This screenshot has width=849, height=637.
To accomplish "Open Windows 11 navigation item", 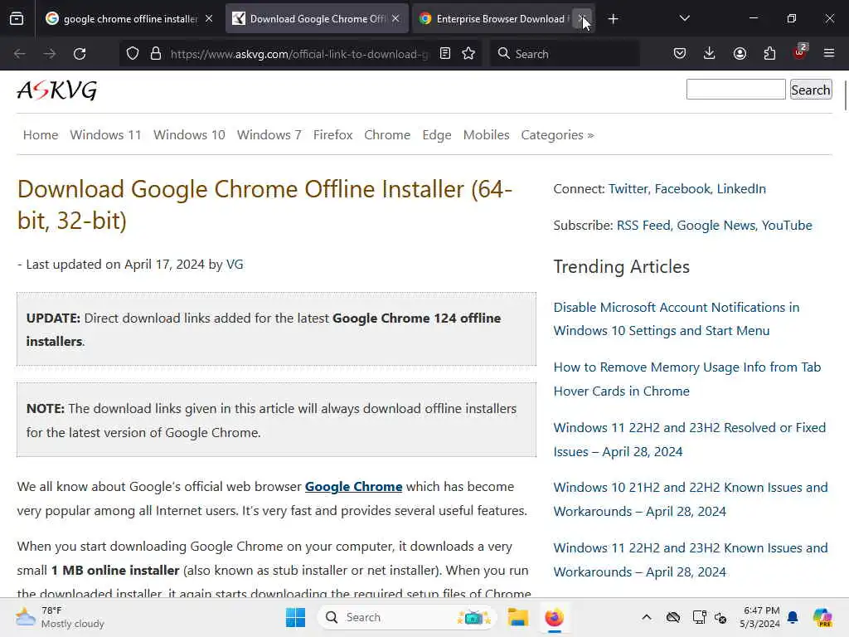I will coord(105,135).
